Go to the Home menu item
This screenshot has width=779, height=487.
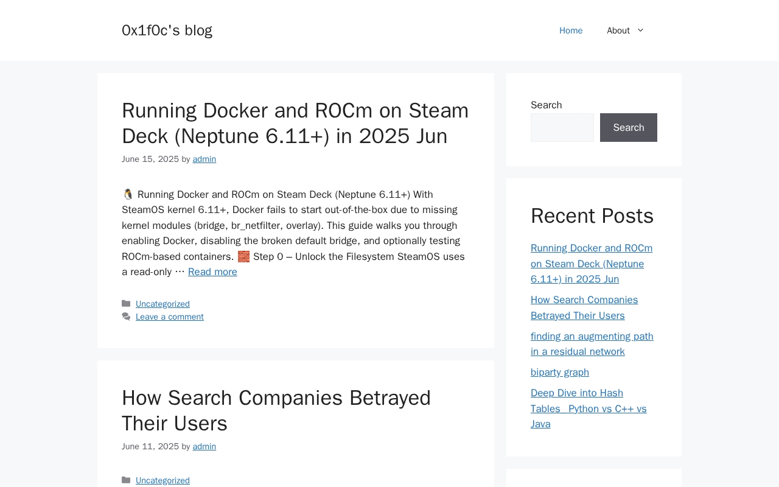pos(571,30)
